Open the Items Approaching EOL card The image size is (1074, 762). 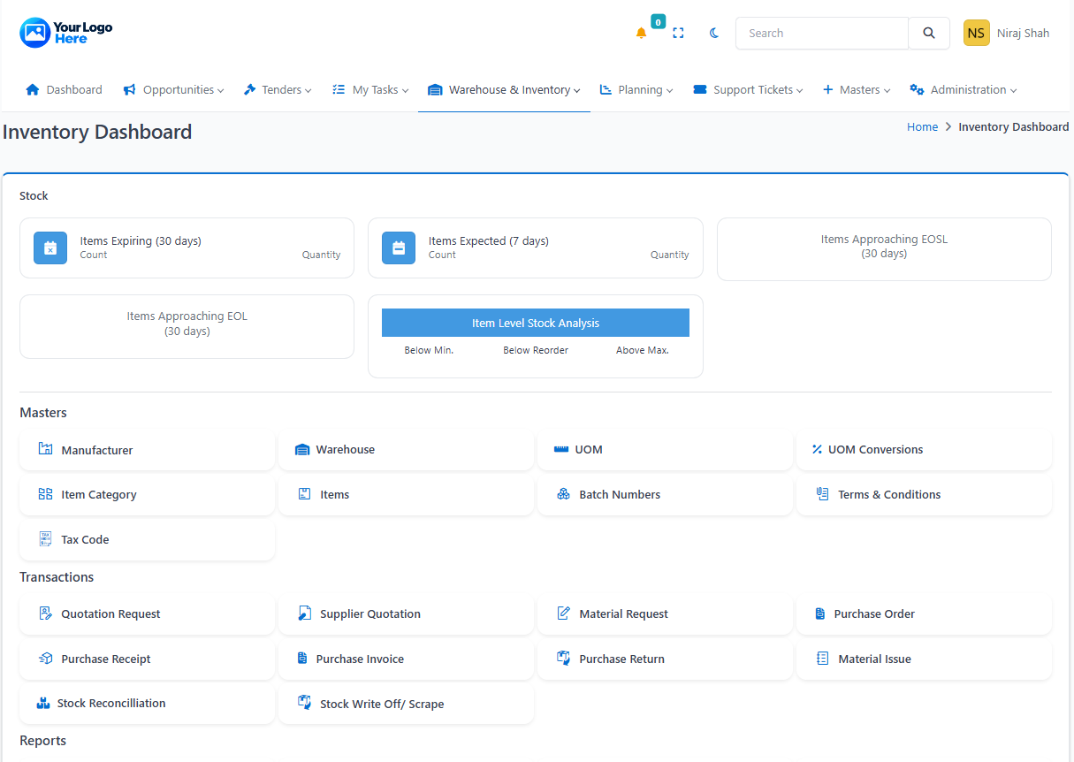pos(187,326)
